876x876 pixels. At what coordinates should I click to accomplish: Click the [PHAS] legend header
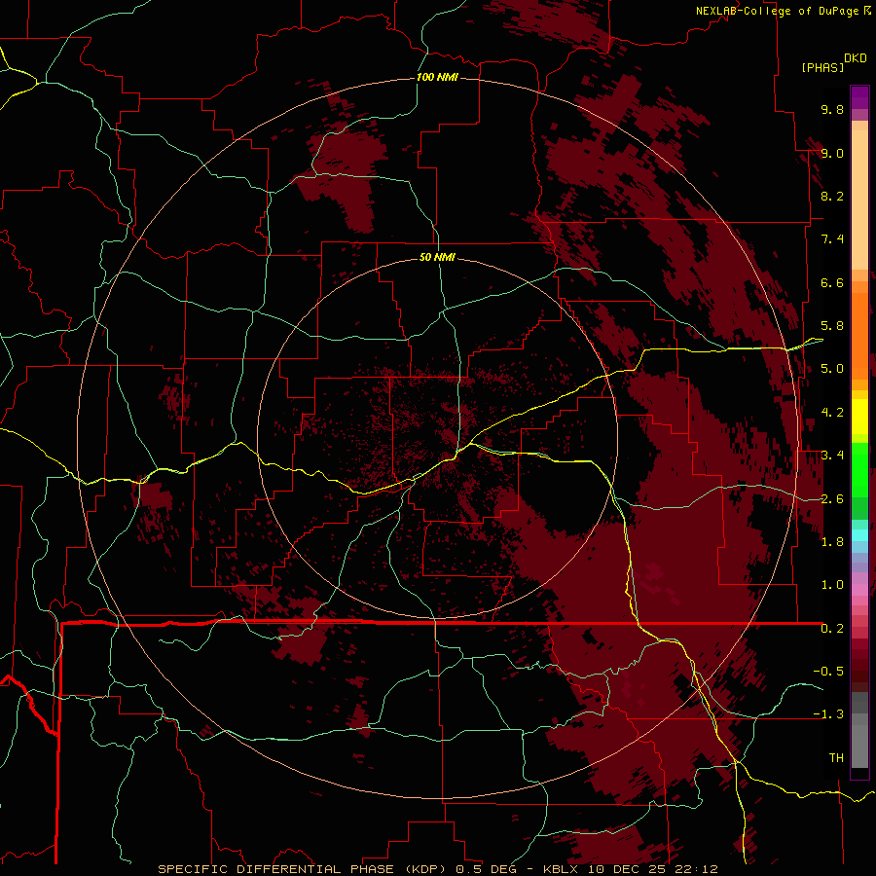[822, 67]
